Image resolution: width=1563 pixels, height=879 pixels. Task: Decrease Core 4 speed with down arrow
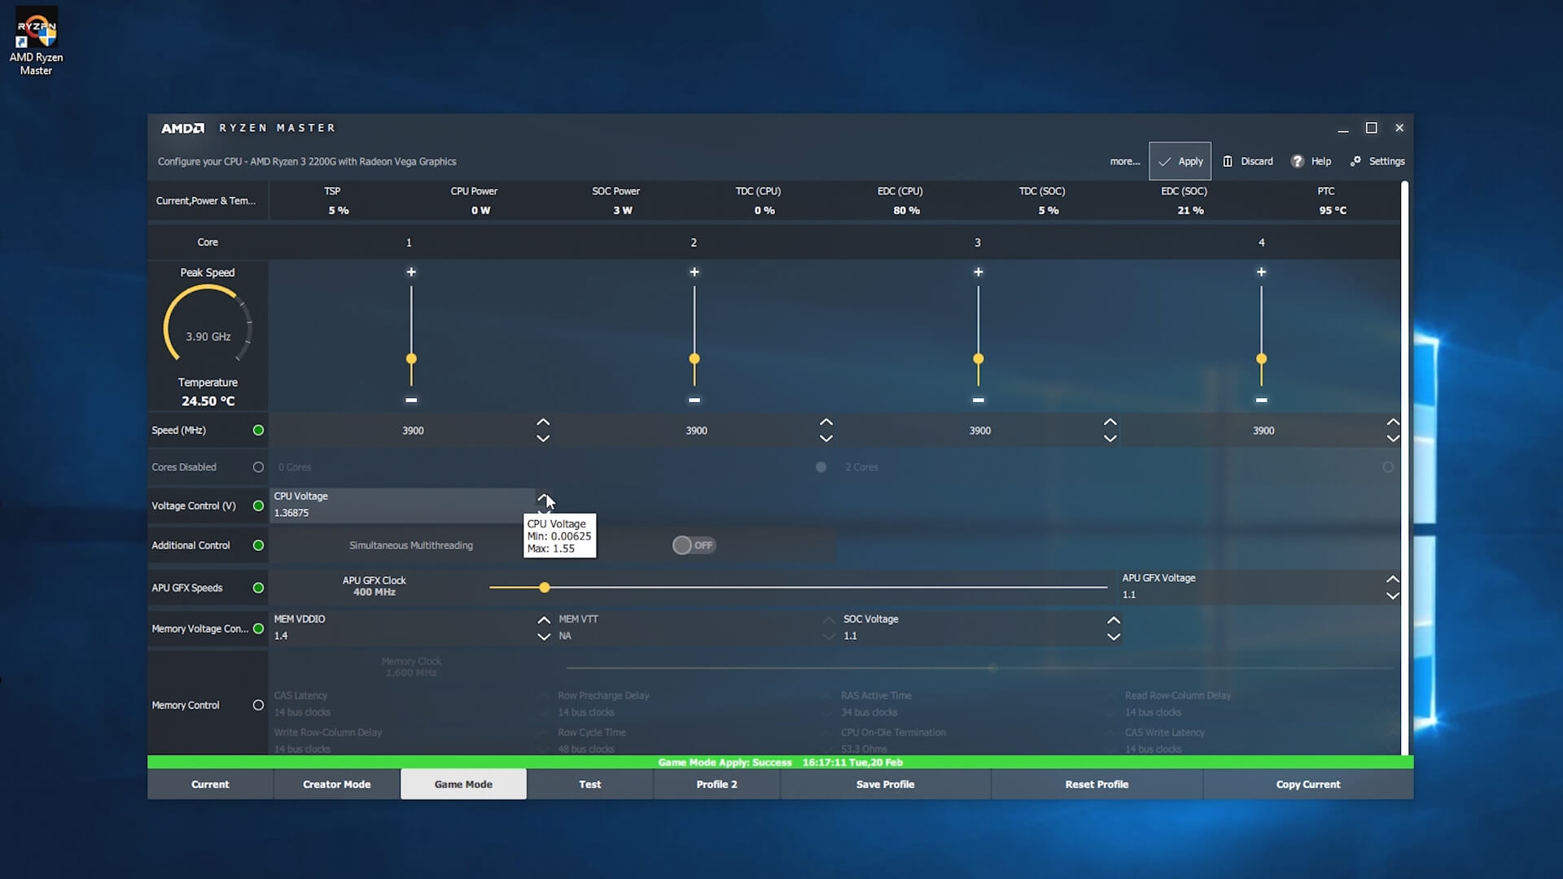(x=1393, y=438)
